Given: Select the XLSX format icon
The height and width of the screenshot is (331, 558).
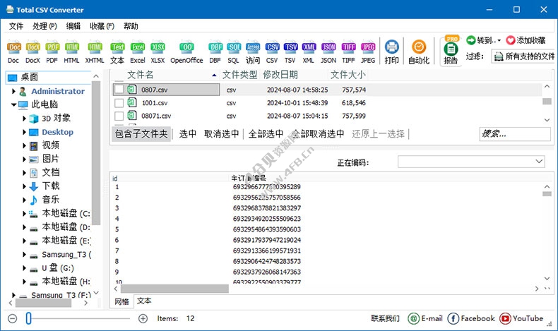Looking at the screenshot, I should click(158, 48).
